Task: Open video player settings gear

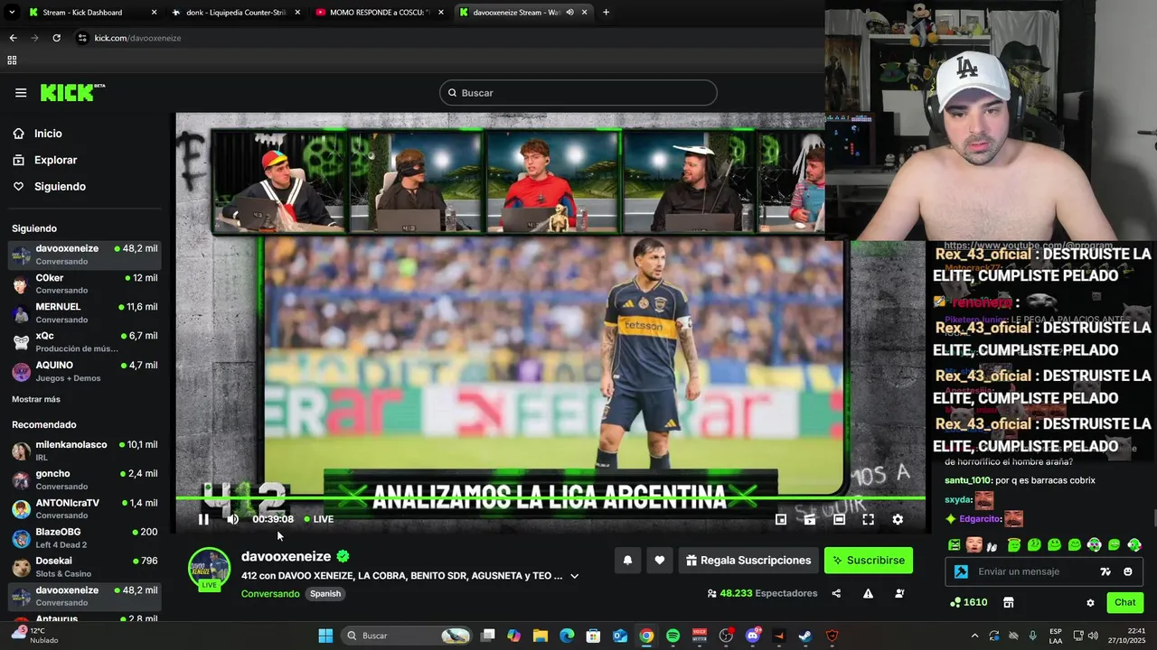Action: [898, 519]
